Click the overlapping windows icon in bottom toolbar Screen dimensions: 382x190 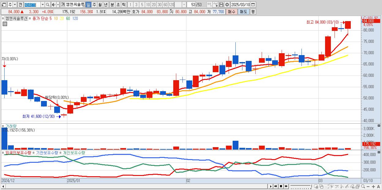coord(321,186)
